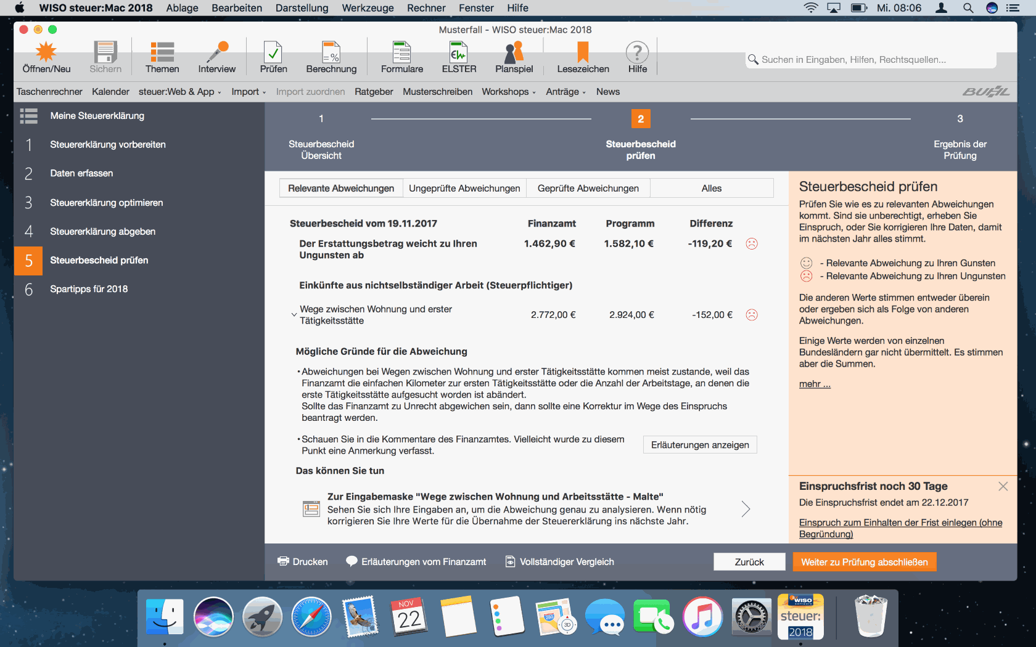
Task: Click Weiter zu Prüfung abschließen
Action: (864, 562)
